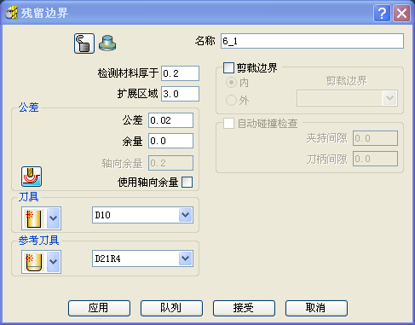Expand the D10 tool name dropdown

186,215
